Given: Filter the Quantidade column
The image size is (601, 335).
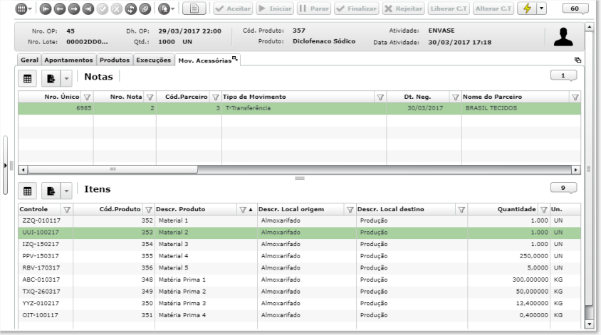Looking at the screenshot, I should [543, 209].
